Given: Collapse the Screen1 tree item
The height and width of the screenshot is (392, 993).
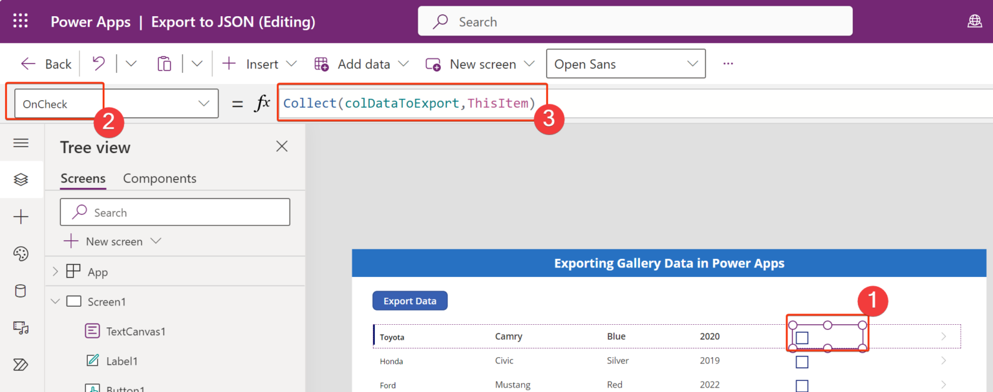Looking at the screenshot, I should tap(56, 301).
